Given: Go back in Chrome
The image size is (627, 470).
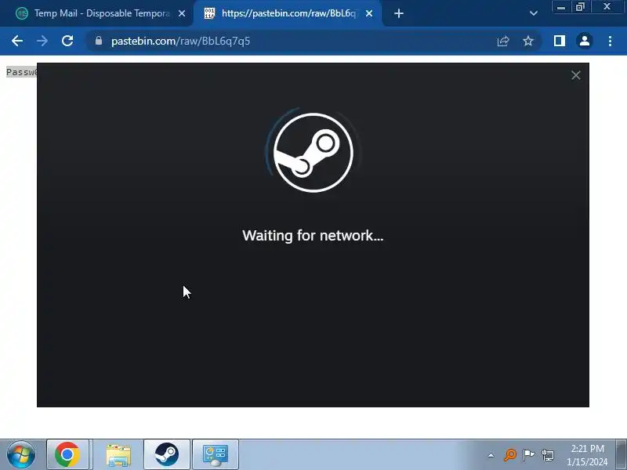Looking at the screenshot, I should click(x=17, y=41).
